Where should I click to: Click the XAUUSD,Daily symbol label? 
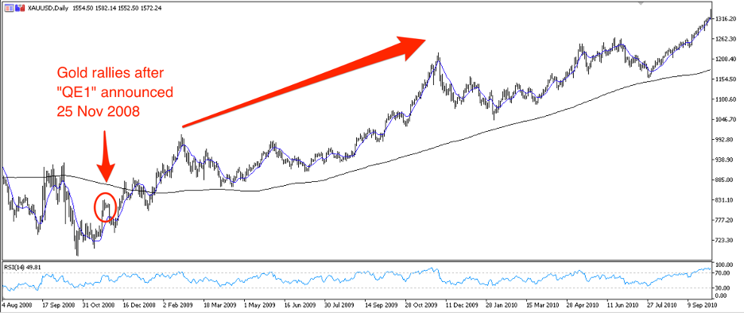(x=48, y=9)
